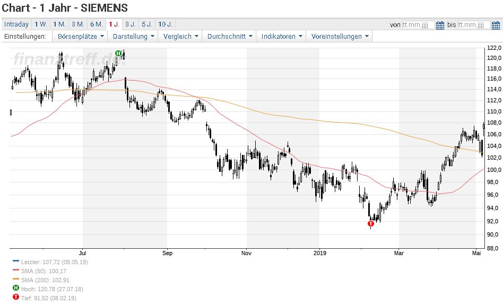Click the 'Einstellungen:' label
The image size is (503, 305).
pos(25,36)
